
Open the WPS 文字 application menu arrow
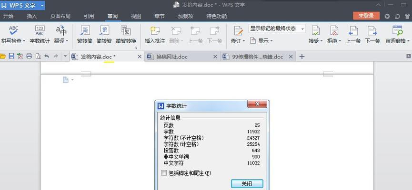(x=42, y=6)
